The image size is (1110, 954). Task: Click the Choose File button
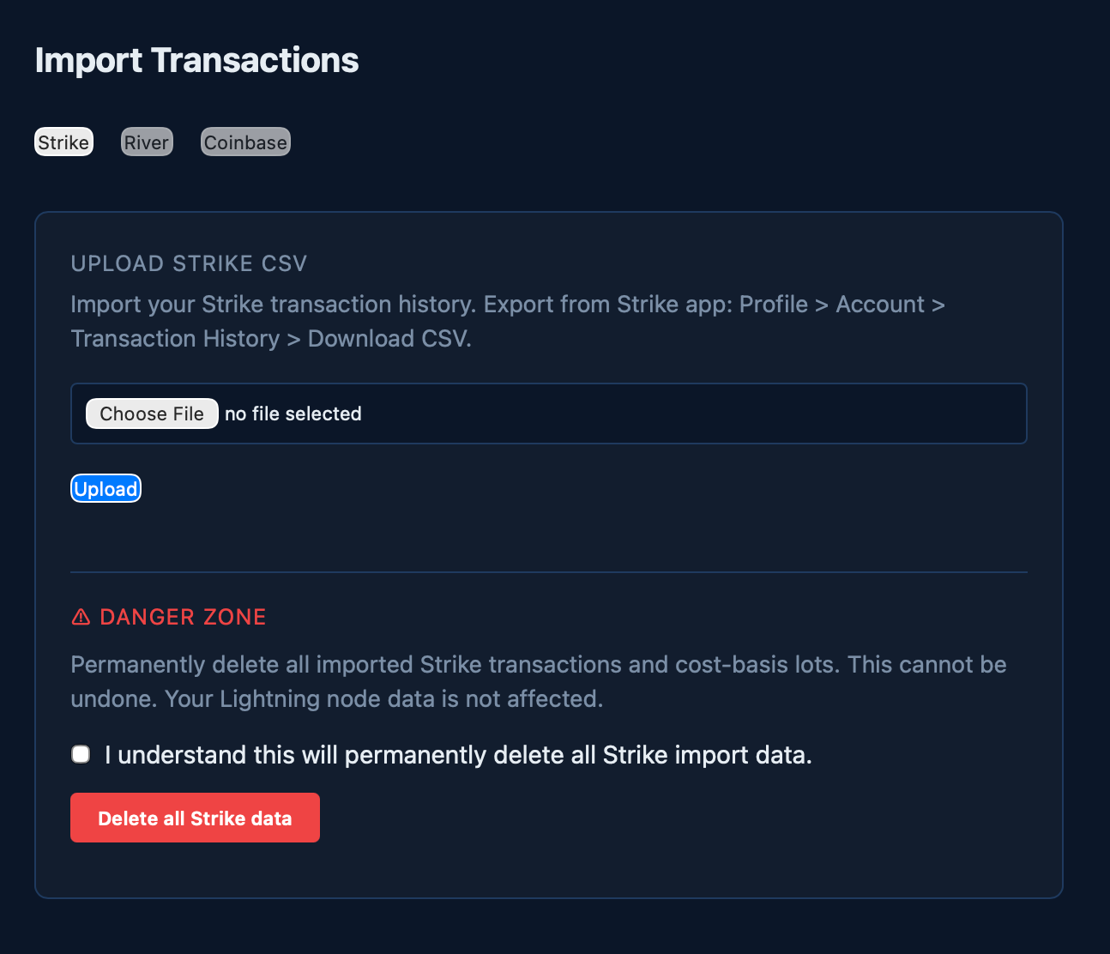pyautogui.click(x=152, y=414)
